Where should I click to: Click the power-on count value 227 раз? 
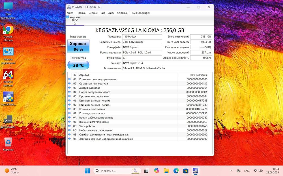click(x=201, y=52)
